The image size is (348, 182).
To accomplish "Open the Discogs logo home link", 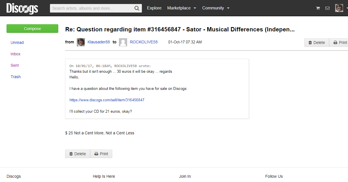I will click(x=22, y=8).
